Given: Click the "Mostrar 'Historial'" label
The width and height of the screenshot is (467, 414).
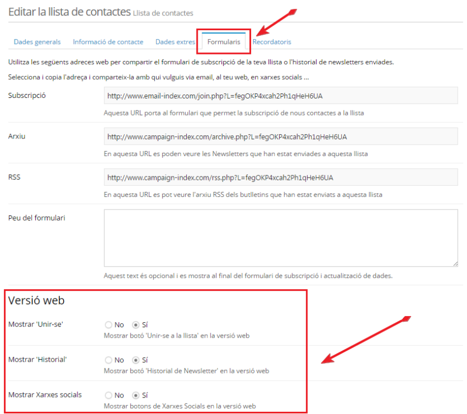Looking at the screenshot, I should point(37,360).
